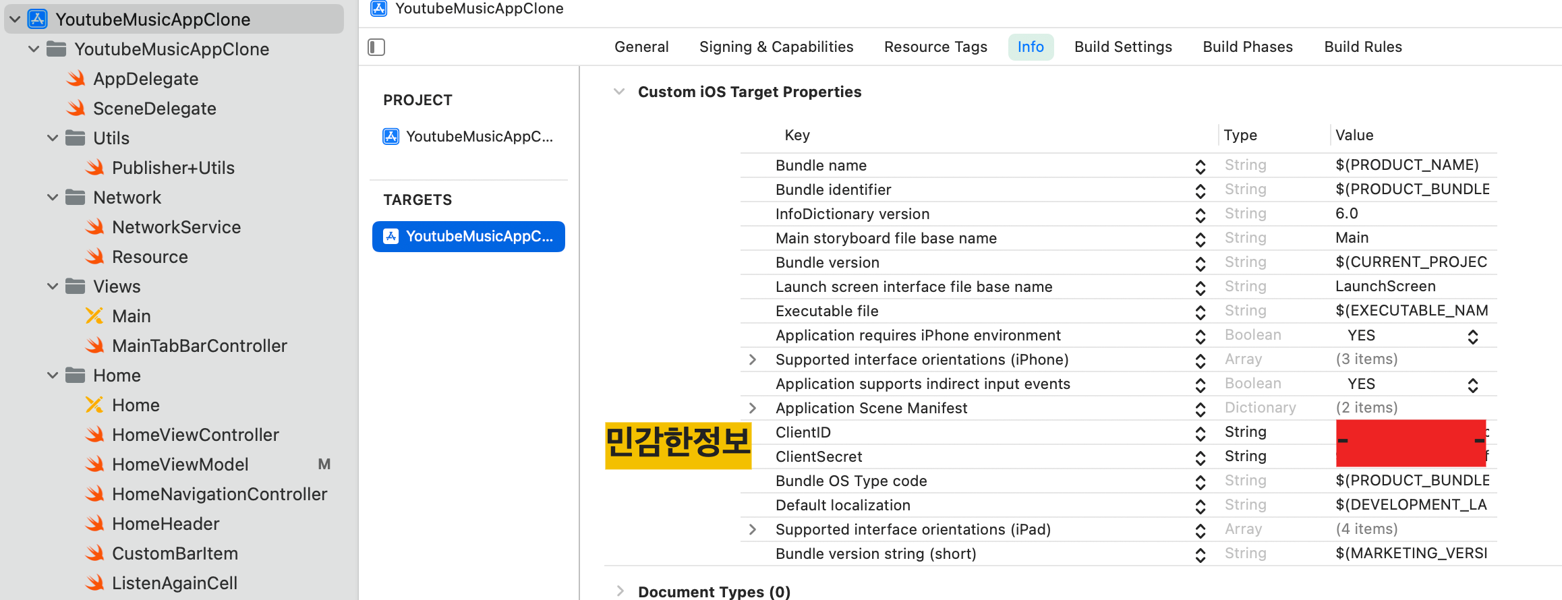Select the Info tab
1562x600 pixels.
tap(1031, 47)
